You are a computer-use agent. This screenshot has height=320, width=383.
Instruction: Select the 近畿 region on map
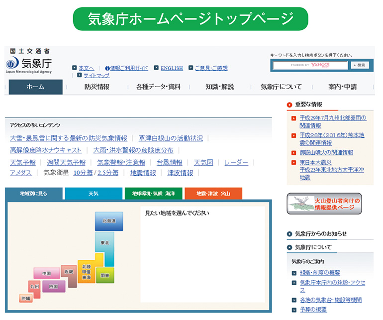(x=69, y=272)
